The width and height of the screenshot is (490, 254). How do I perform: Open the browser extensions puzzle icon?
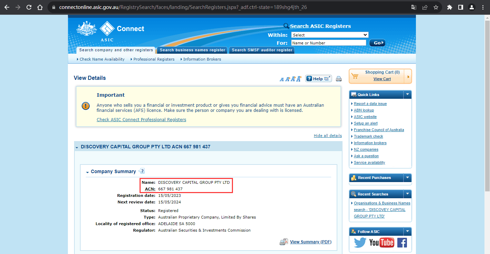[x=450, y=7]
